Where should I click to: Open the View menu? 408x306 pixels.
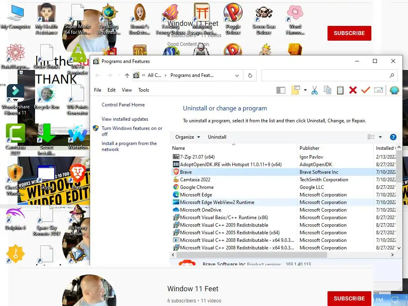pos(127,90)
